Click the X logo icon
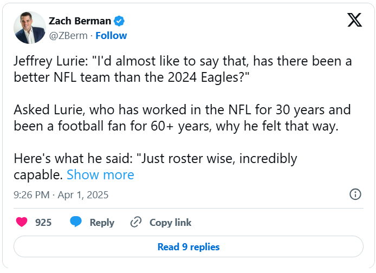 click(354, 21)
